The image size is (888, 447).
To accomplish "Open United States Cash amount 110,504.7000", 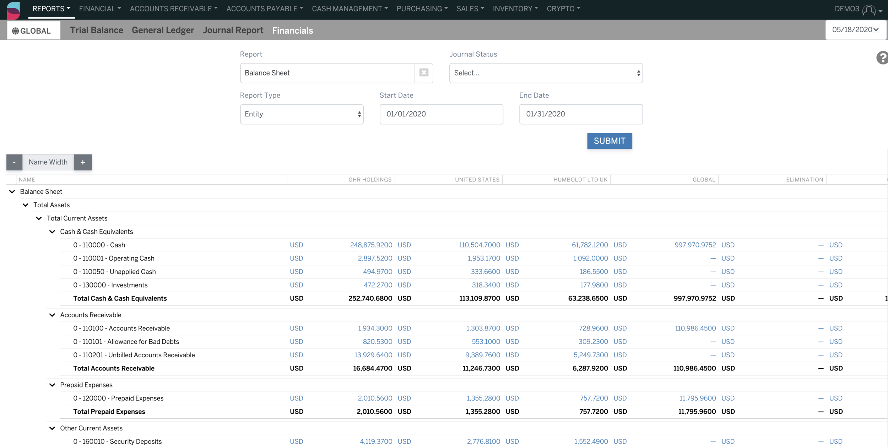I will (x=479, y=245).
